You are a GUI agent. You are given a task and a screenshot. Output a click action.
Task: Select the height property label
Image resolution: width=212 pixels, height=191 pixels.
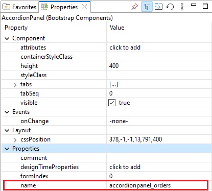click(x=29, y=66)
